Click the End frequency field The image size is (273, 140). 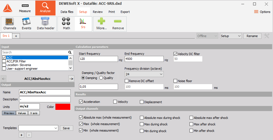click(x=144, y=59)
